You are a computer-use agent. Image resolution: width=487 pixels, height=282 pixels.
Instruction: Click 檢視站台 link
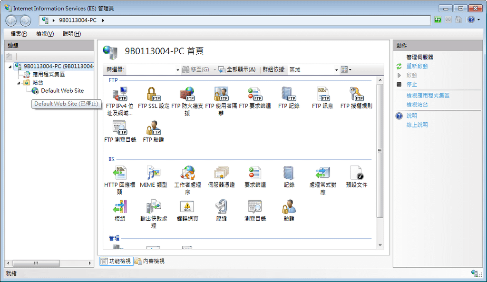pyautogui.click(x=417, y=104)
